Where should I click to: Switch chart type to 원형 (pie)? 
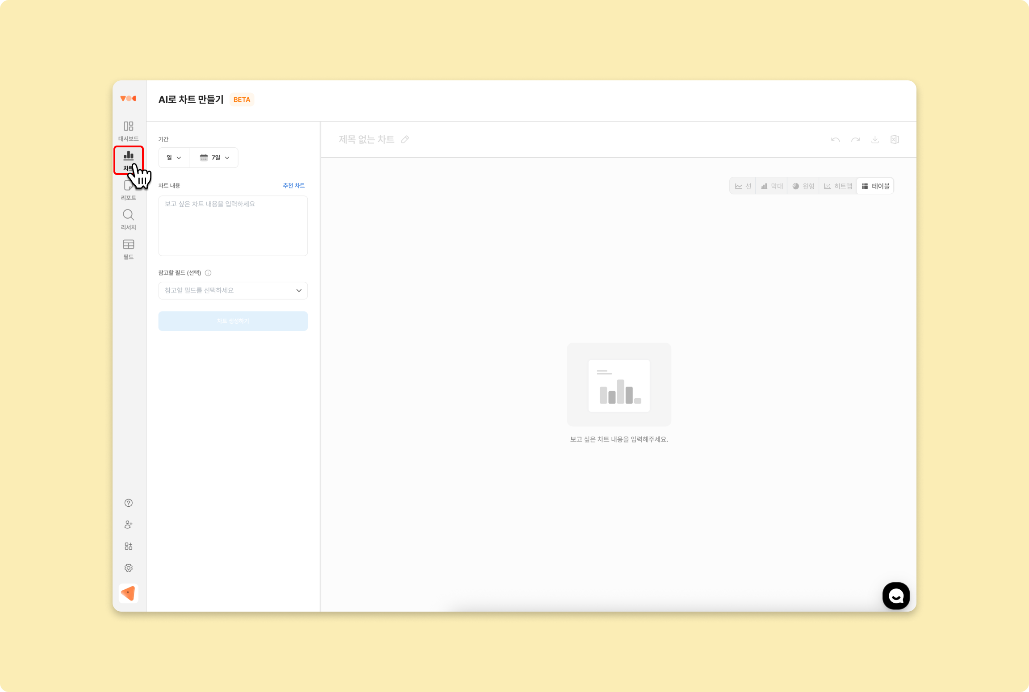coord(803,186)
